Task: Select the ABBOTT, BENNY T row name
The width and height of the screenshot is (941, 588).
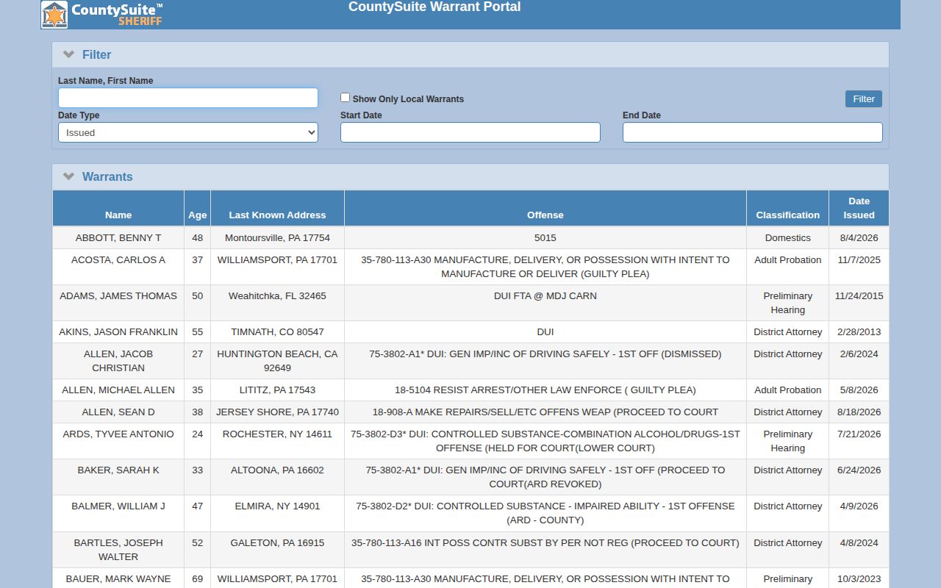Action: 118,238
